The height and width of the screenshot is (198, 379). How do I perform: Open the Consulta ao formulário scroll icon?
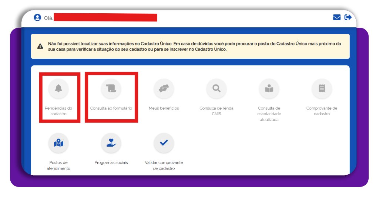tap(111, 89)
